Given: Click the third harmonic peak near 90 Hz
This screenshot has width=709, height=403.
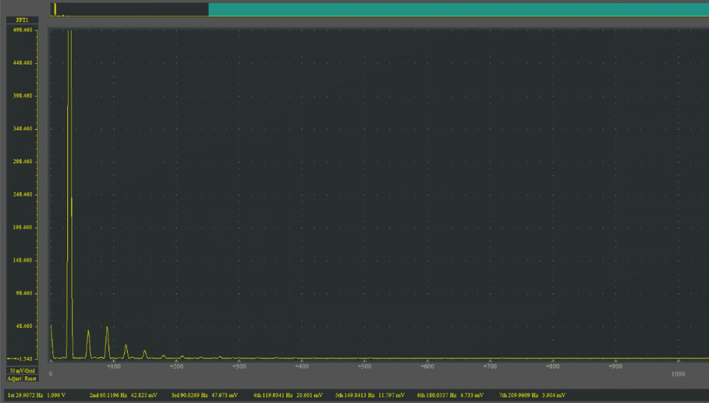Looking at the screenshot, I should pyautogui.click(x=107, y=329).
